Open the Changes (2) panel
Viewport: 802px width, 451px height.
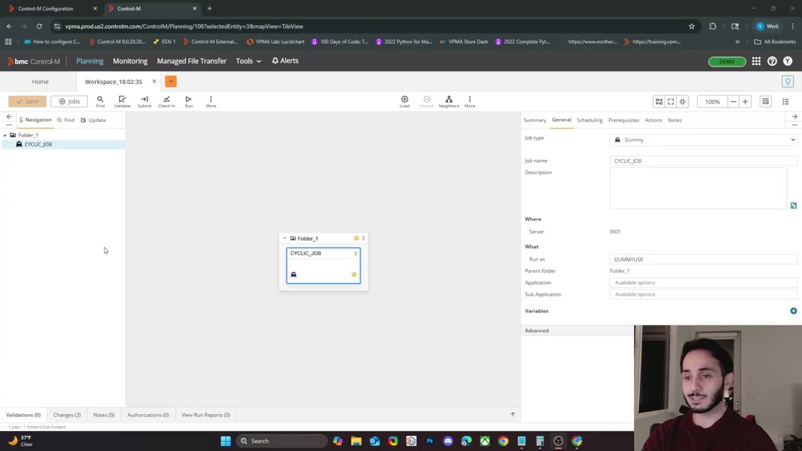(x=67, y=415)
